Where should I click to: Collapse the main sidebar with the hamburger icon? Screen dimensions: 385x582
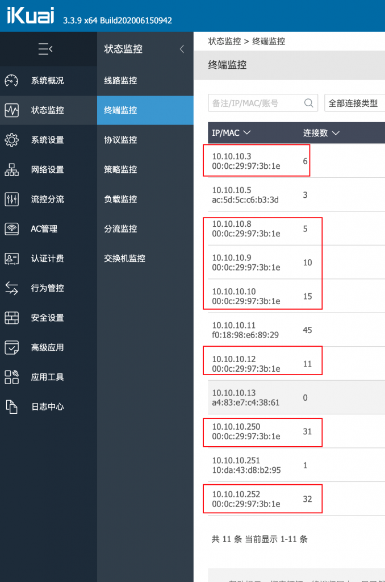pos(45,49)
